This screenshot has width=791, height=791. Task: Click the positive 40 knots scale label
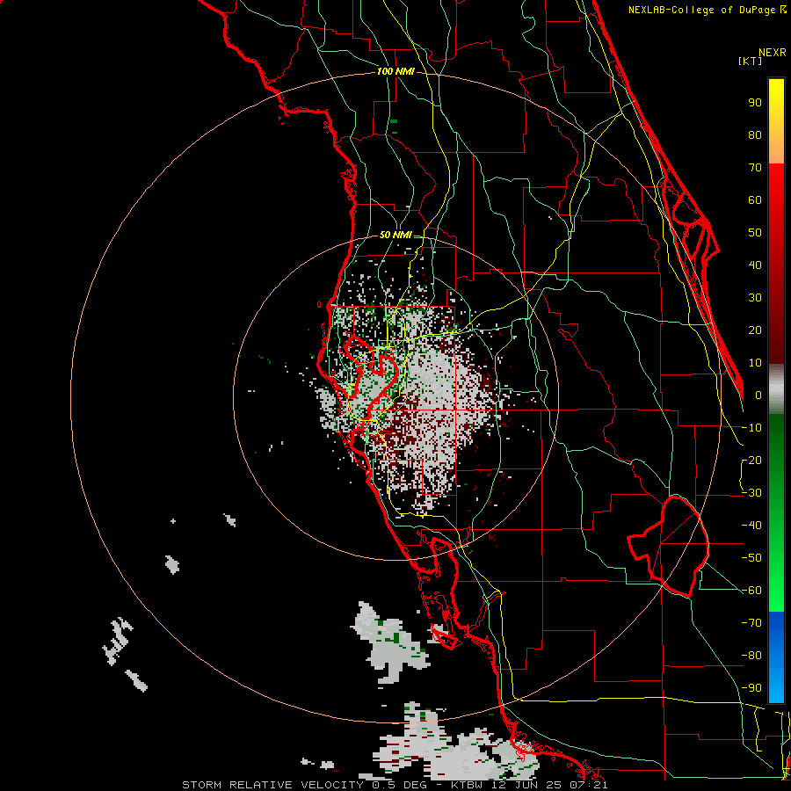(755, 265)
